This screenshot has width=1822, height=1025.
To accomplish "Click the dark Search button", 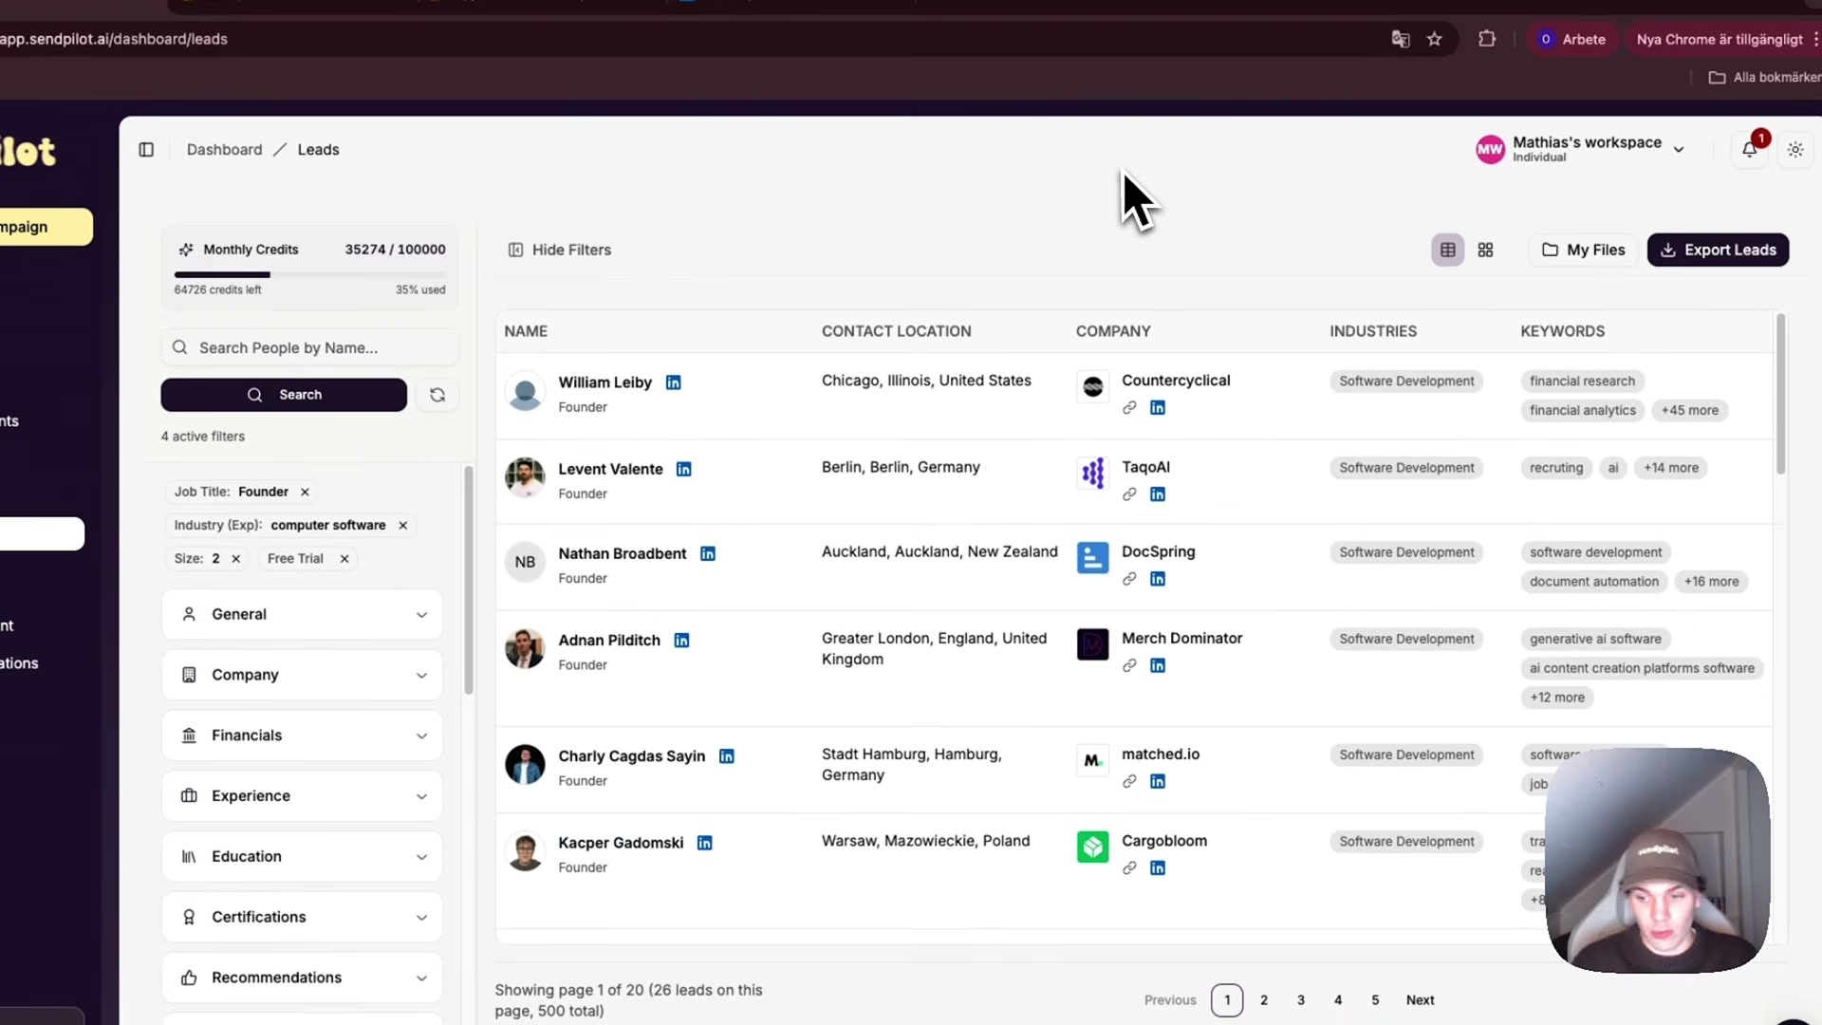I will pos(284,395).
